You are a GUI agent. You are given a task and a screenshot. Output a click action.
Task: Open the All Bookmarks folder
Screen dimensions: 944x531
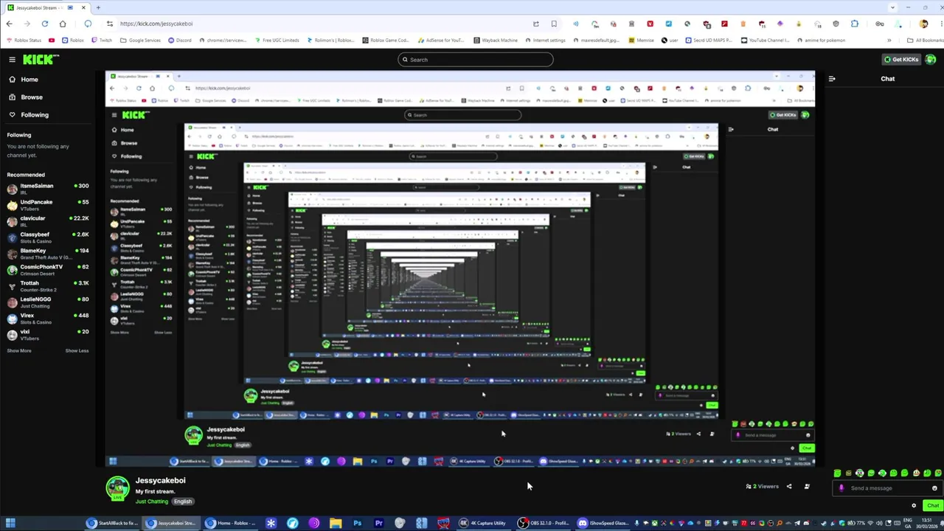pyautogui.click(x=926, y=41)
